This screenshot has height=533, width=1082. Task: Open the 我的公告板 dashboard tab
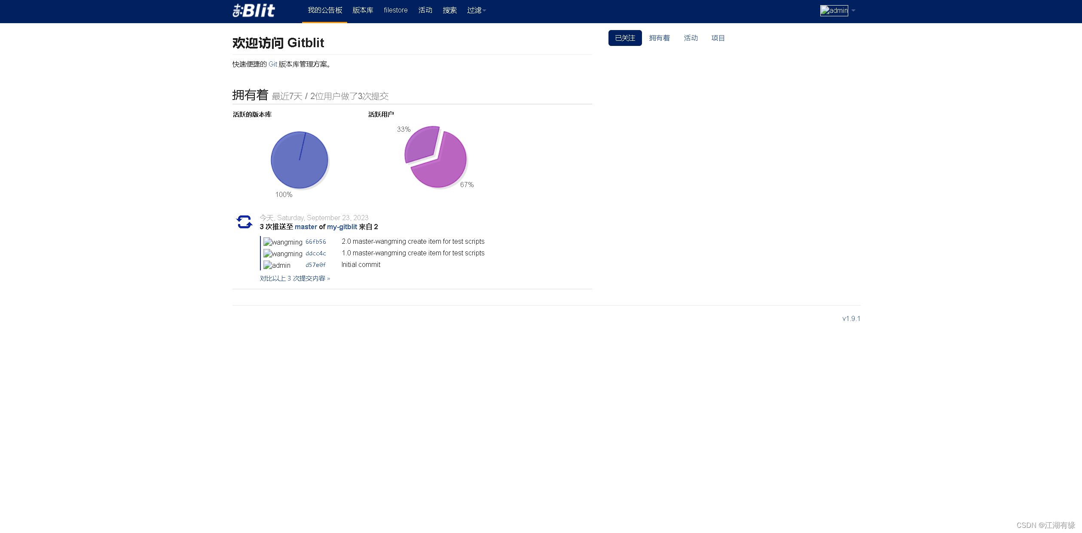pos(325,10)
